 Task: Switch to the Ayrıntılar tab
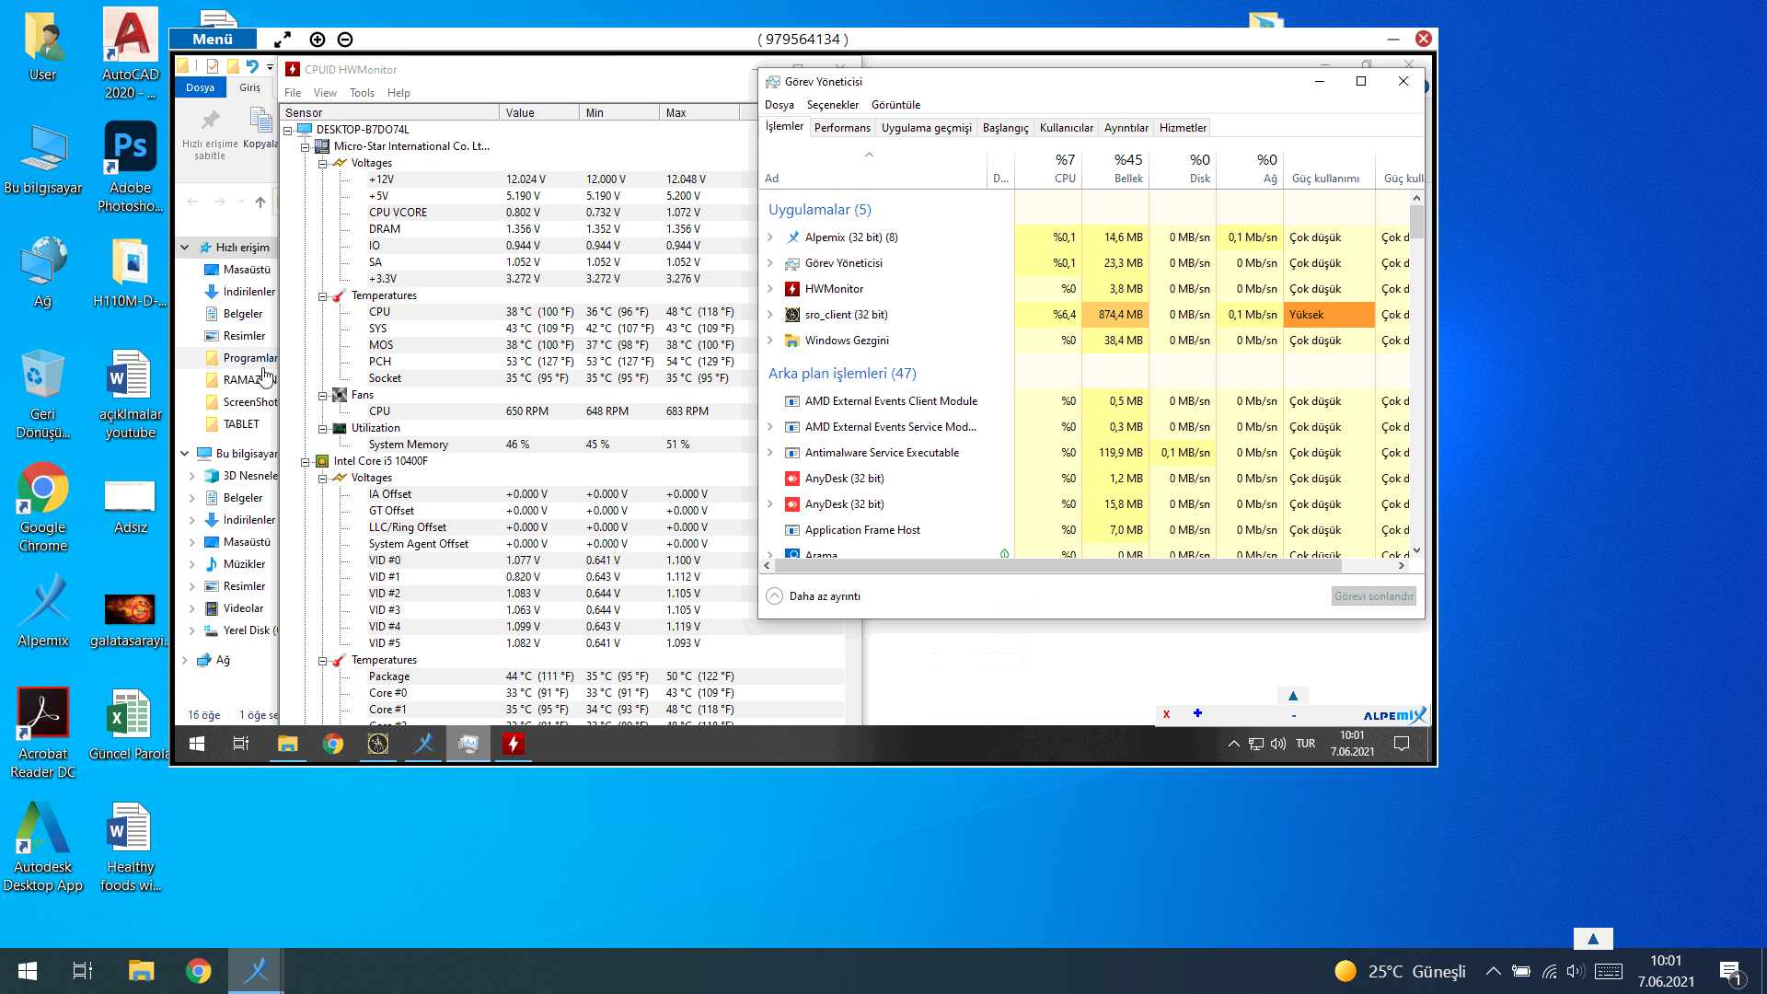(x=1126, y=128)
